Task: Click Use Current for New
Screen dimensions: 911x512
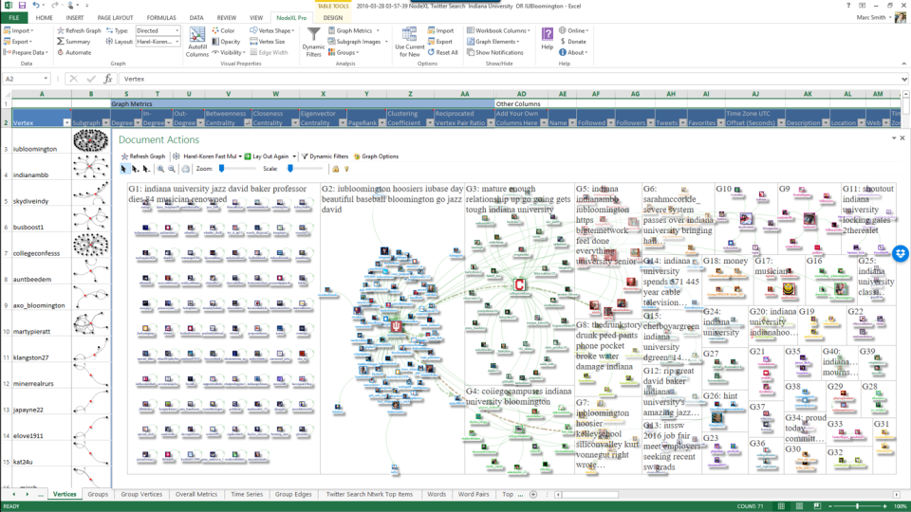Action: coord(410,42)
